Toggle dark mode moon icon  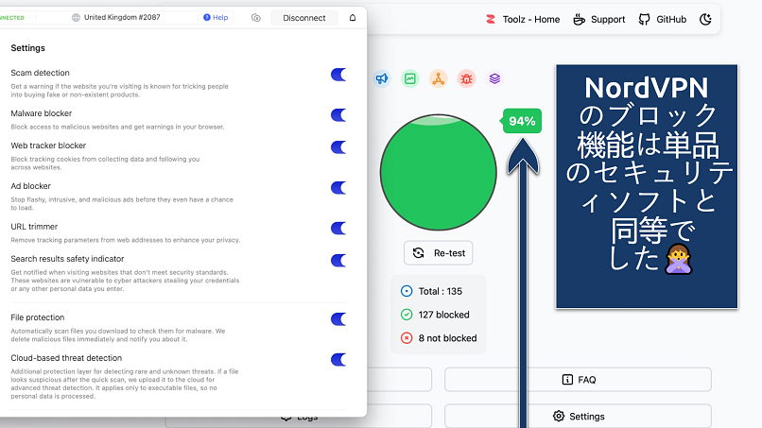705,20
